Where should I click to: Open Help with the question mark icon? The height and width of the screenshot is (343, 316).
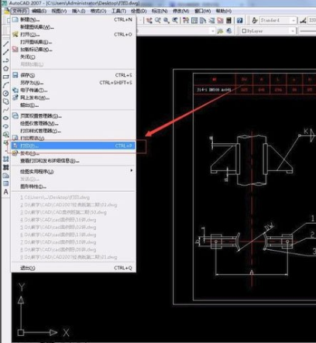coord(239,20)
